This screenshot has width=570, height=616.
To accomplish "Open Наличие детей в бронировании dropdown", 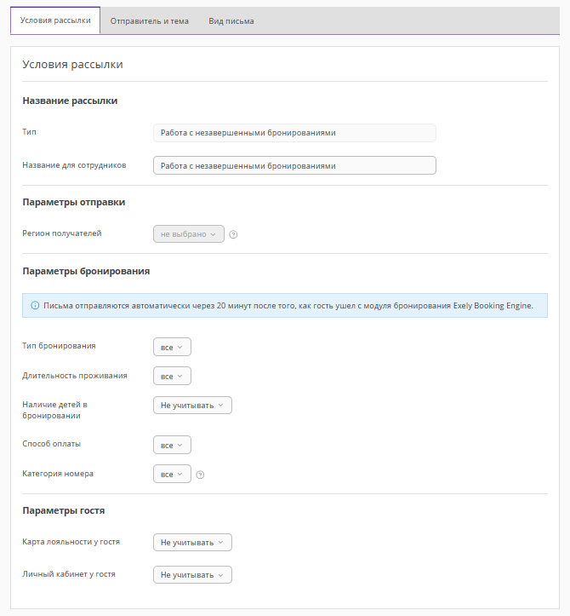I will point(192,406).
